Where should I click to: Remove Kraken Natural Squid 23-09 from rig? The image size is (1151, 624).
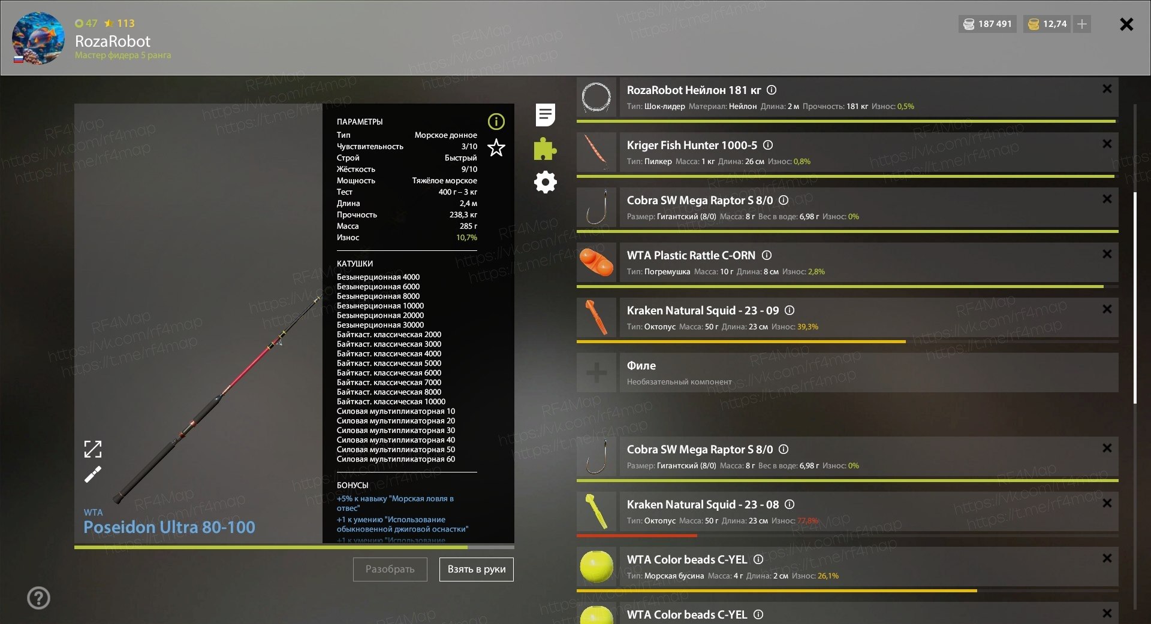click(1107, 309)
